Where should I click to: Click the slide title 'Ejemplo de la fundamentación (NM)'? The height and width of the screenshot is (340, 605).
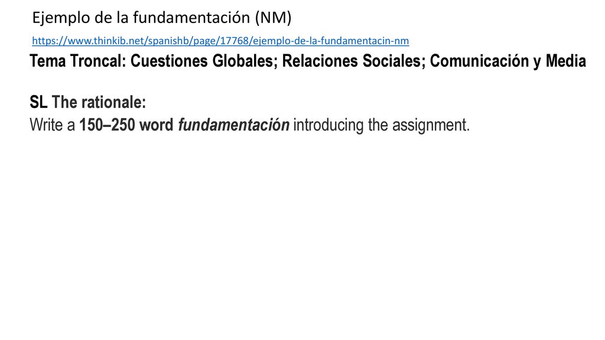162,18
